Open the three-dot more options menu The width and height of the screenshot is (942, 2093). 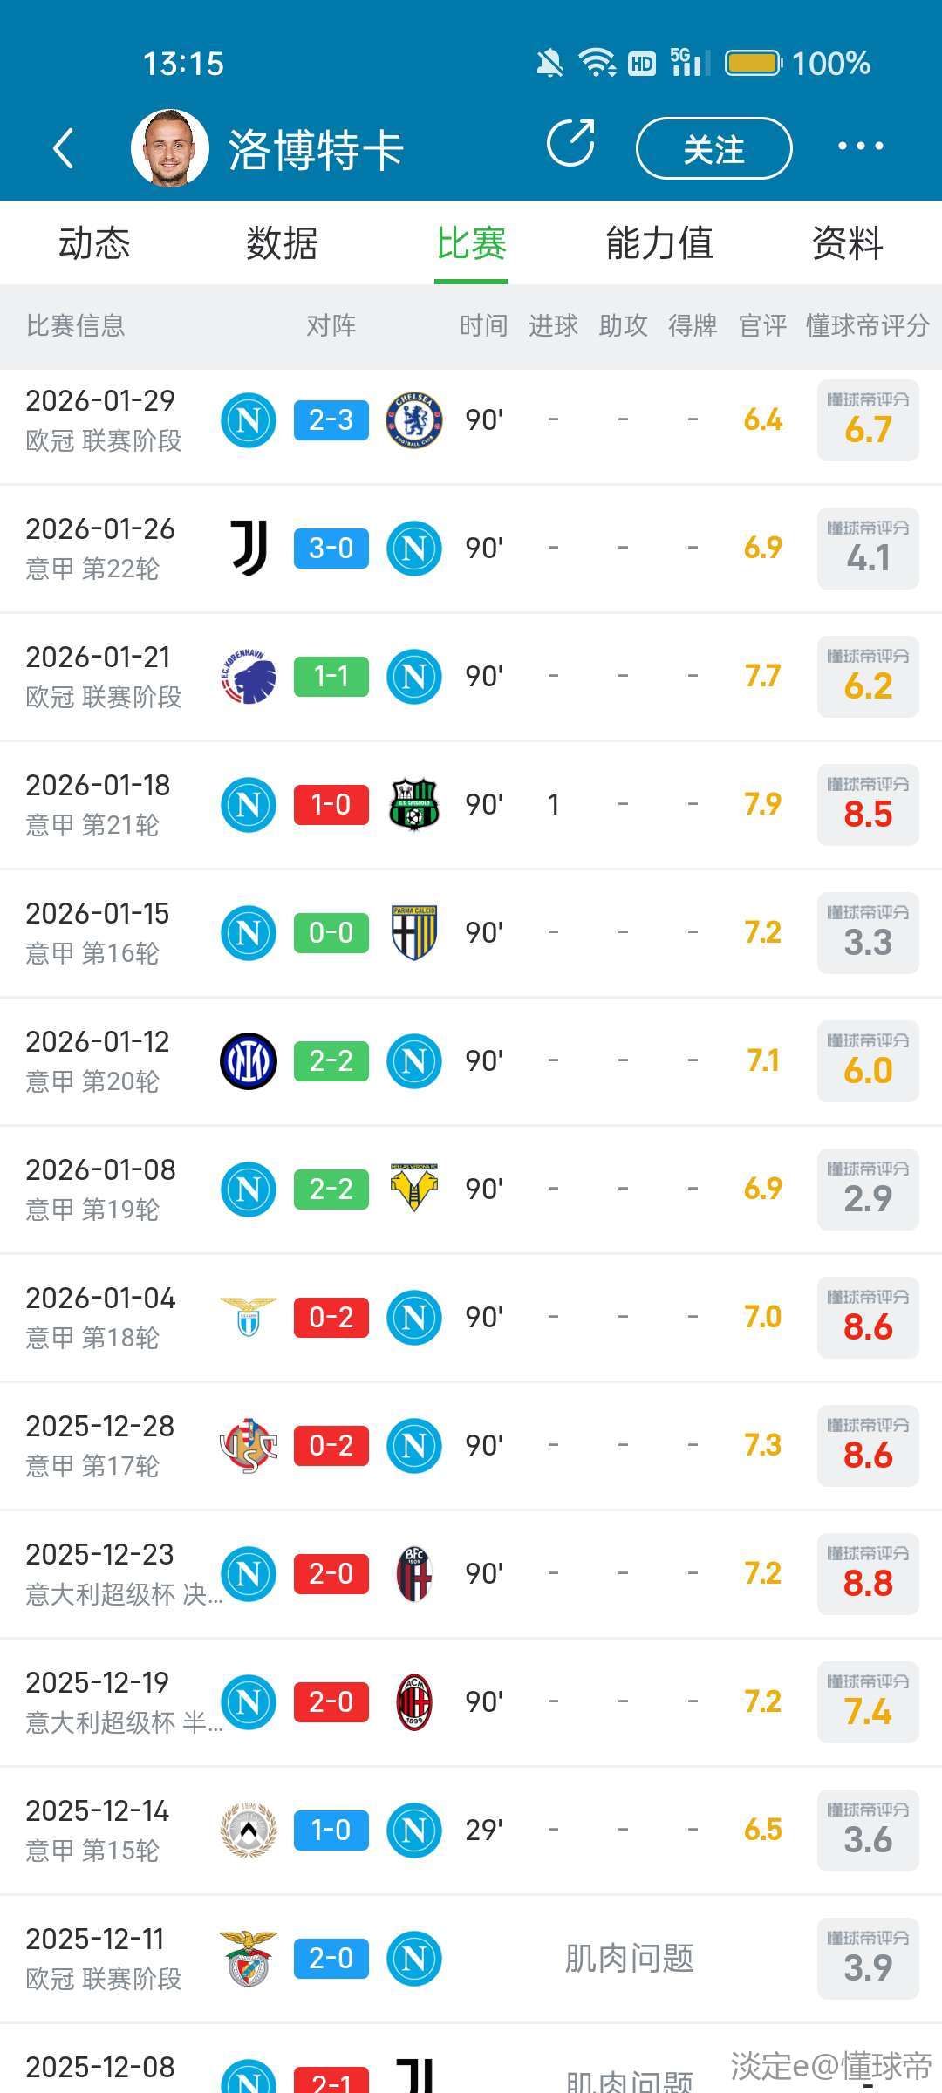[860, 147]
